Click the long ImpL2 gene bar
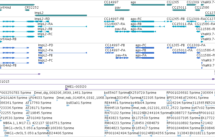 click(x=61, y=15)
